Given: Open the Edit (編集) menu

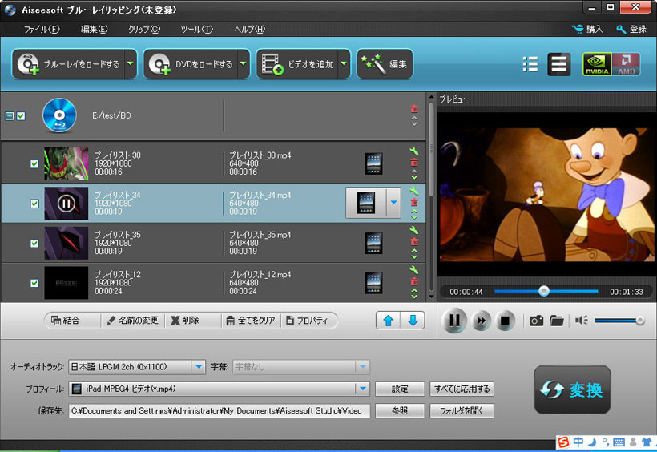Looking at the screenshot, I should (95, 30).
